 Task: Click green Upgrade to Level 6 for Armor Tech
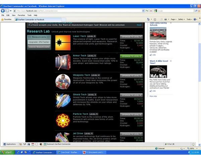[x=131, y=56]
